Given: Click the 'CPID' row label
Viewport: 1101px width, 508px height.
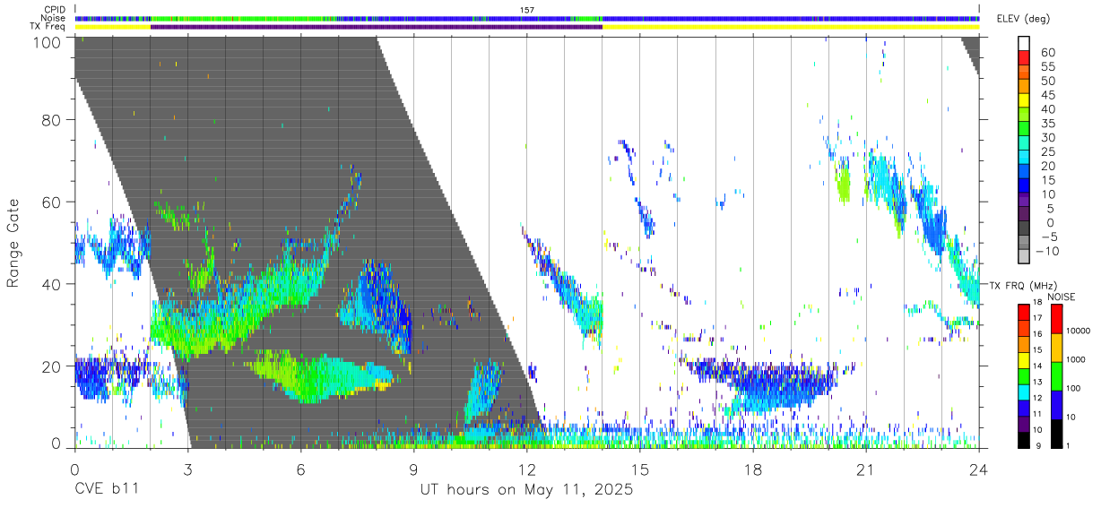Looking at the screenshot, I should tap(54, 10).
